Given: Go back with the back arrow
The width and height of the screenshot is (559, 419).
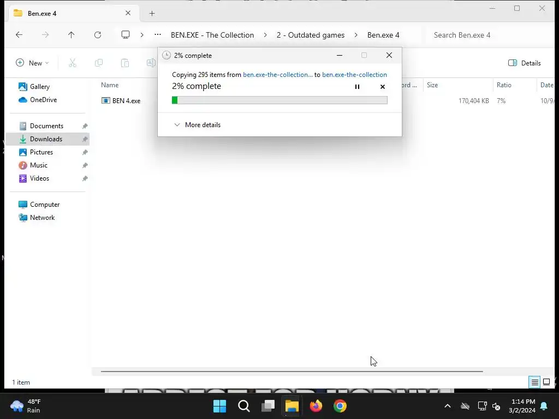Looking at the screenshot, I should [19, 34].
